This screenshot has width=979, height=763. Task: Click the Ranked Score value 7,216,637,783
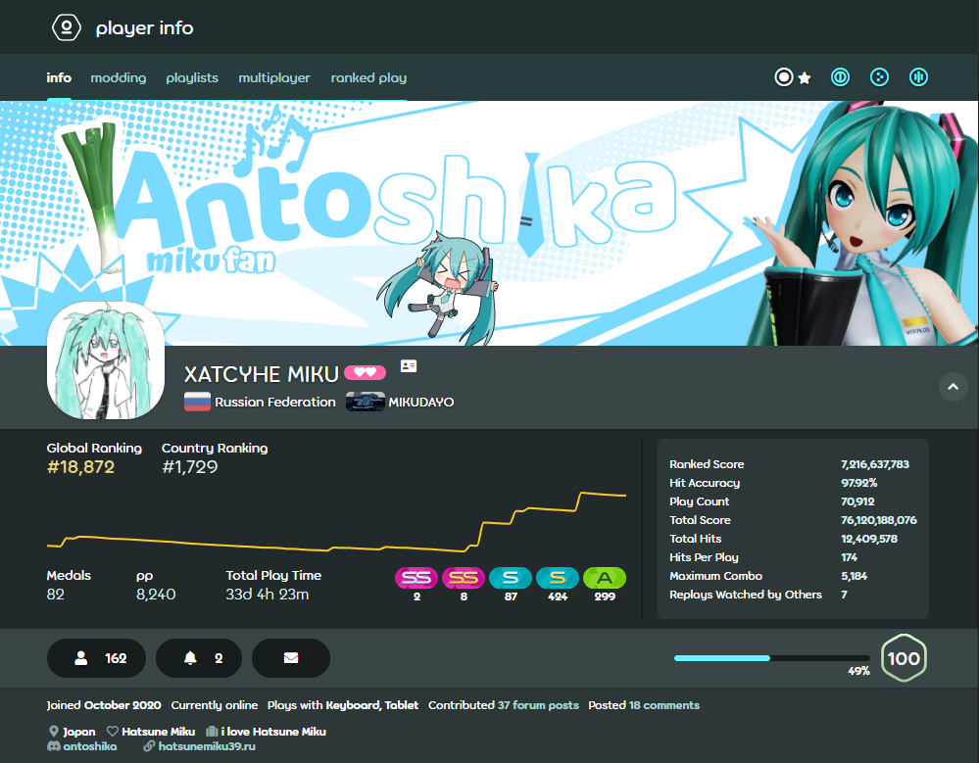tap(875, 464)
